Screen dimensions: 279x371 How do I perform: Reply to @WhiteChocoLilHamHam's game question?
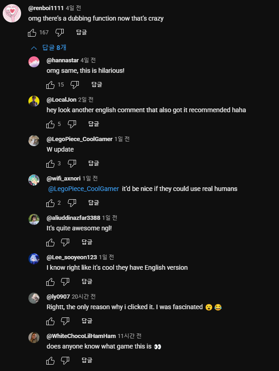point(87,360)
